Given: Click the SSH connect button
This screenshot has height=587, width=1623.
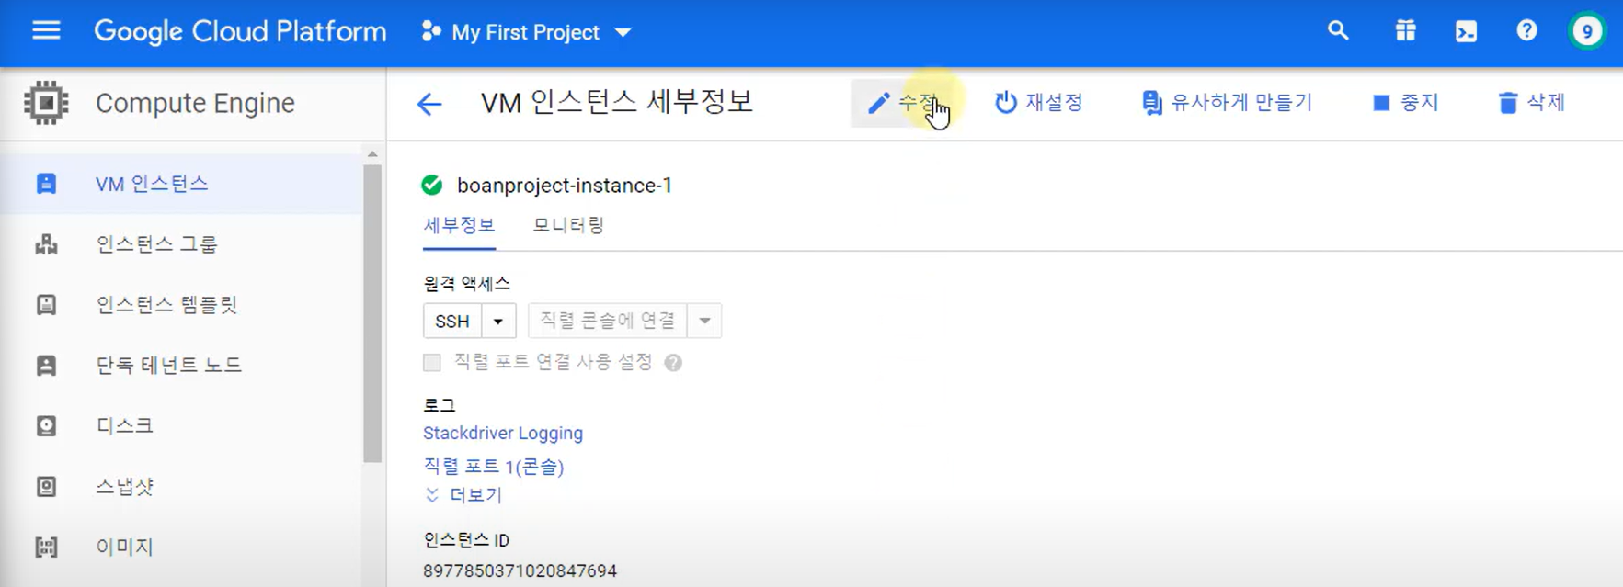Looking at the screenshot, I should (x=452, y=322).
